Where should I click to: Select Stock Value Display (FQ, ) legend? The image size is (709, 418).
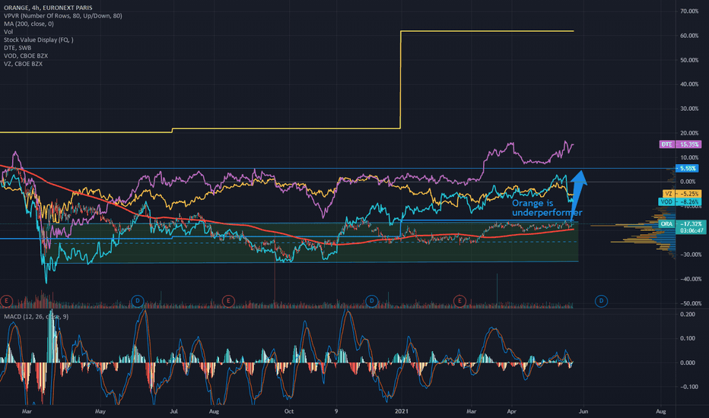[x=39, y=40]
